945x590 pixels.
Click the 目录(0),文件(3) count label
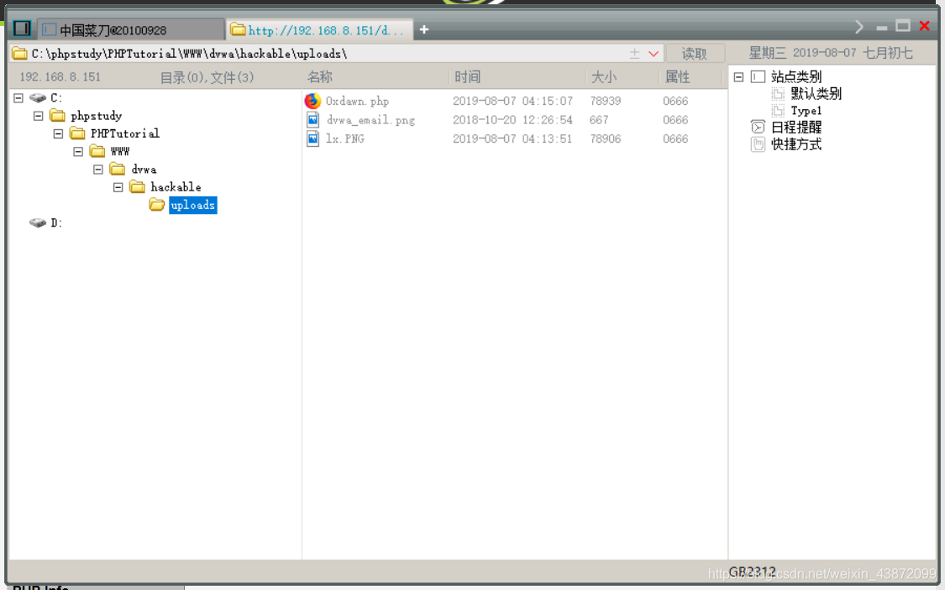[207, 78]
